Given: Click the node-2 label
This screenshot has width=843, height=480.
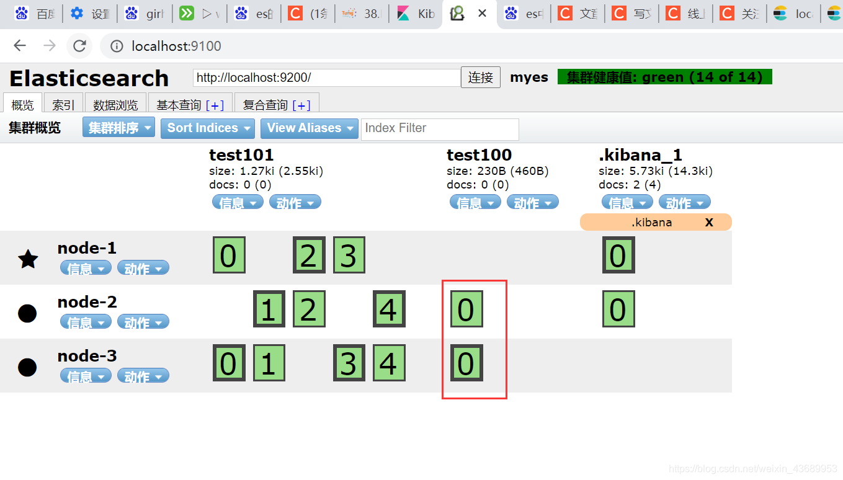Looking at the screenshot, I should click(x=87, y=302).
